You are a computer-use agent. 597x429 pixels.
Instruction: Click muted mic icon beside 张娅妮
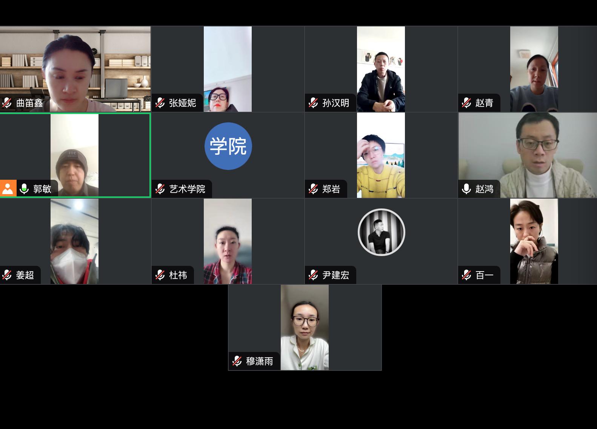160,103
